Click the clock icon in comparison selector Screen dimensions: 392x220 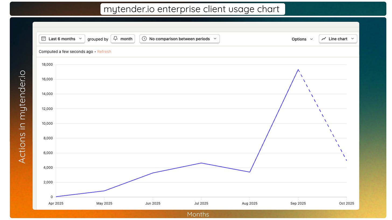tap(144, 39)
